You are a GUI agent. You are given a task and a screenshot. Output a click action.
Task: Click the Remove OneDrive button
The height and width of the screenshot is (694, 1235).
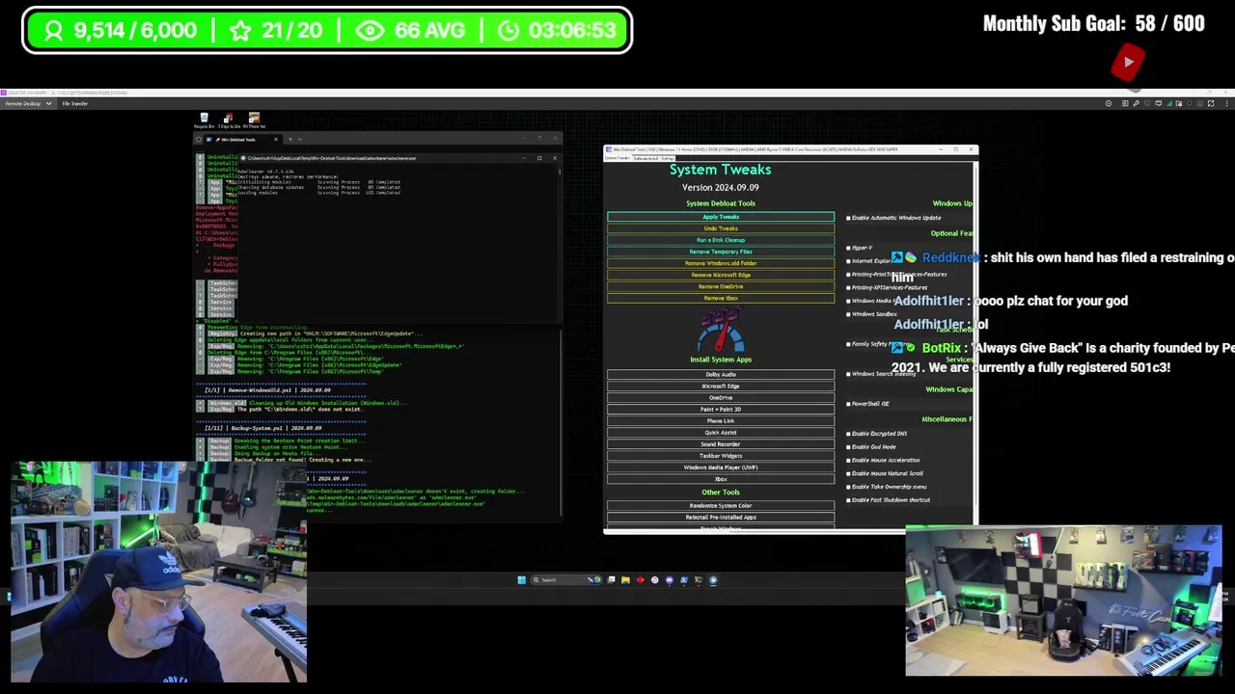tap(721, 286)
